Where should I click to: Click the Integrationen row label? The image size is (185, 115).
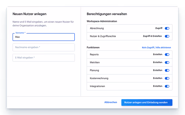tap(97, 86)
